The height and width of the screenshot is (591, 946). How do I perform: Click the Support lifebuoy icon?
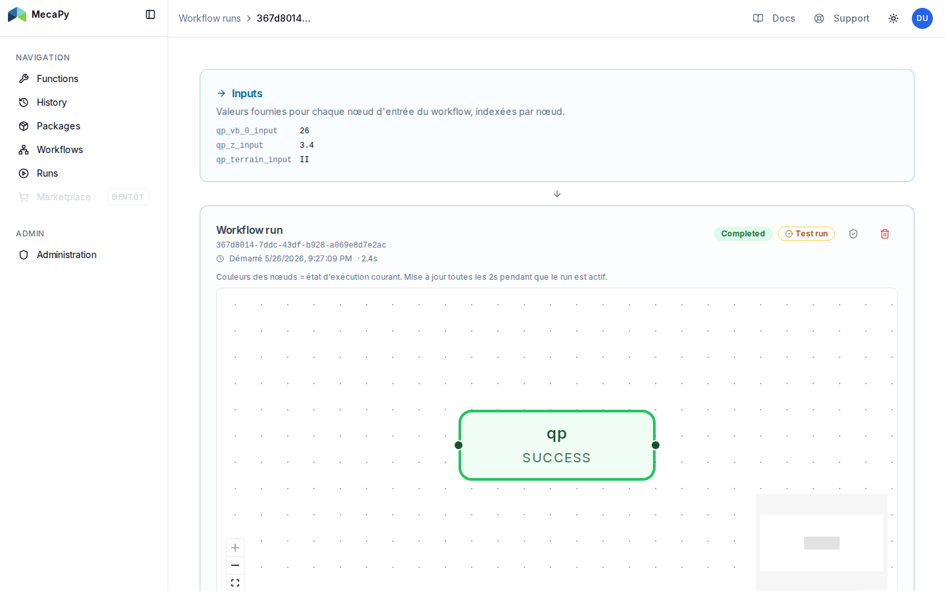pyautogui.click(x=819, y=18)
